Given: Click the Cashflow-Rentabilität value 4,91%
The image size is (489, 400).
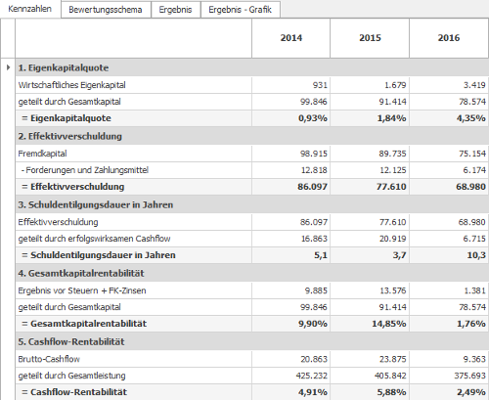Looking at the screenshot, I should pos(313,392).
